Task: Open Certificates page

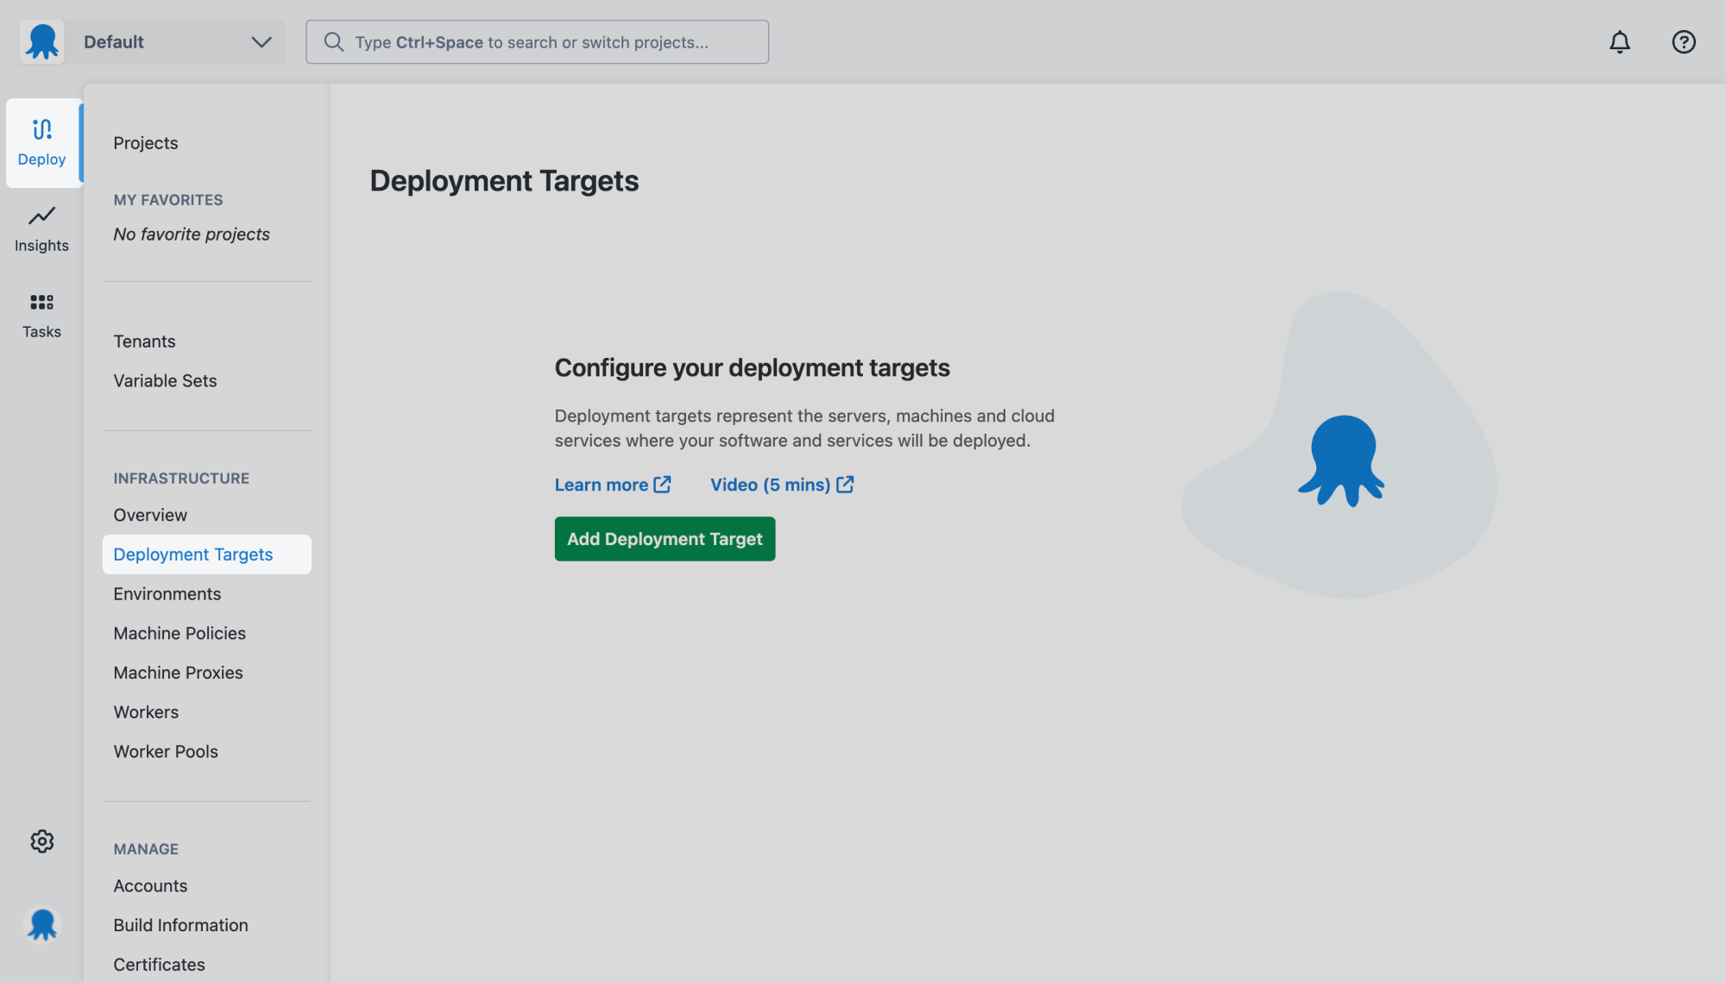Action: point(159,965)
